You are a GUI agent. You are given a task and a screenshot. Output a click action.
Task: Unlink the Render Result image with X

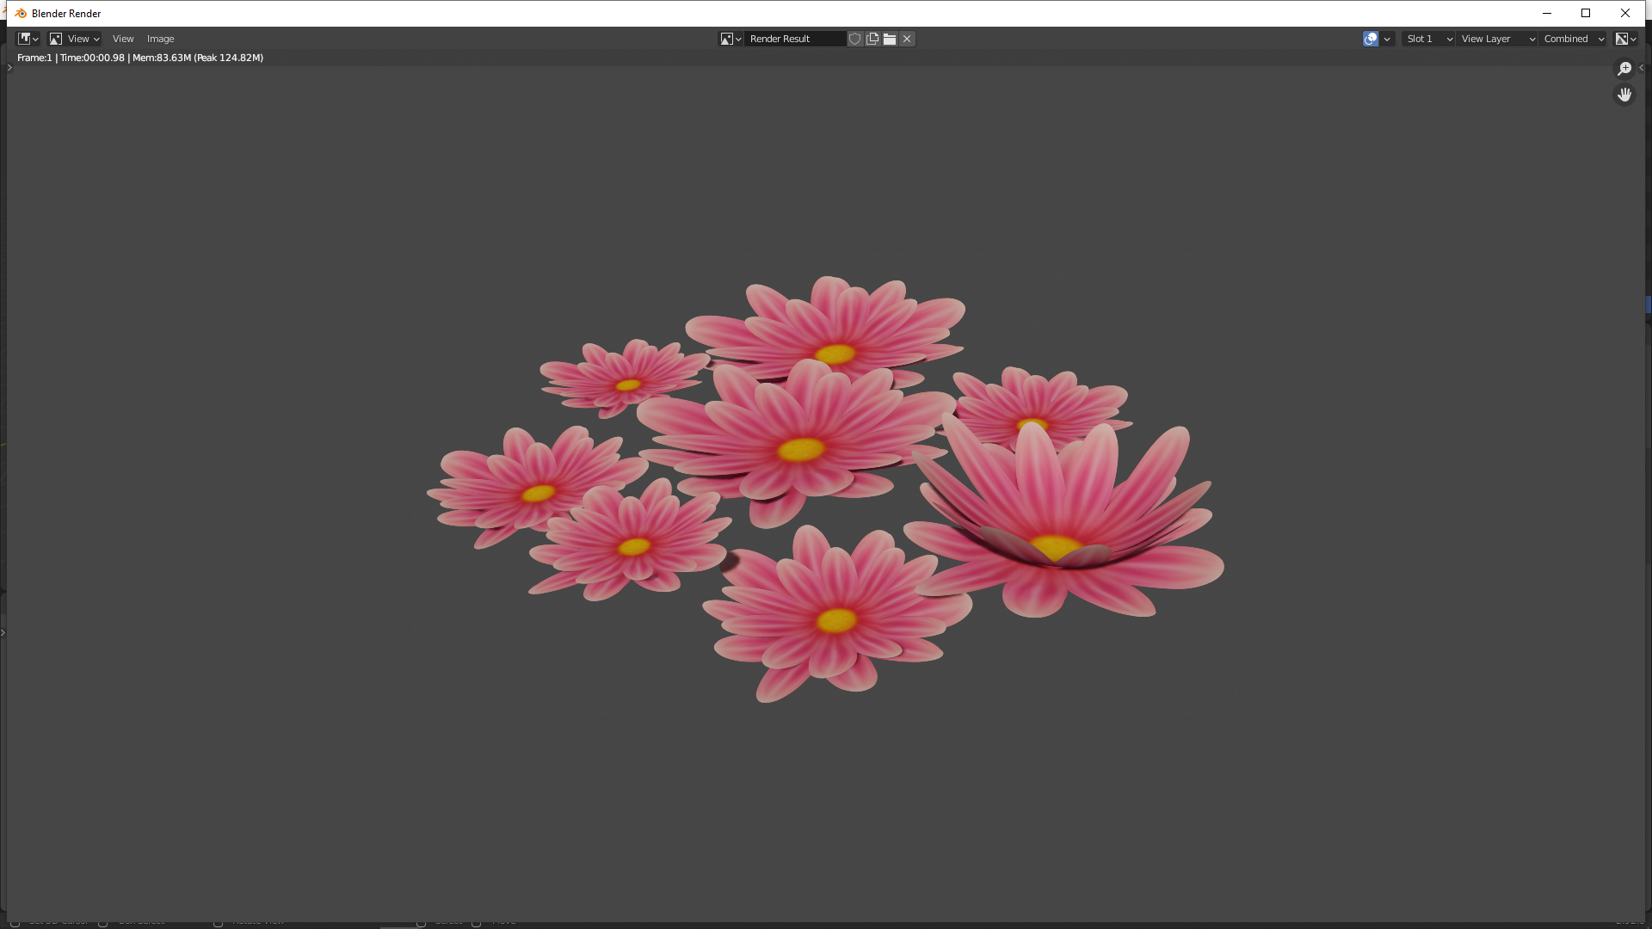pos(907,39)
